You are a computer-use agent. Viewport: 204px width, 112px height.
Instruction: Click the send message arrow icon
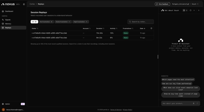tap(197, 103)
